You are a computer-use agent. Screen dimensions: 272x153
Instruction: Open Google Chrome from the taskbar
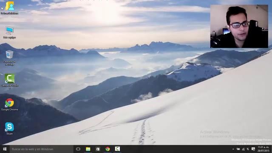pos(108,149)
